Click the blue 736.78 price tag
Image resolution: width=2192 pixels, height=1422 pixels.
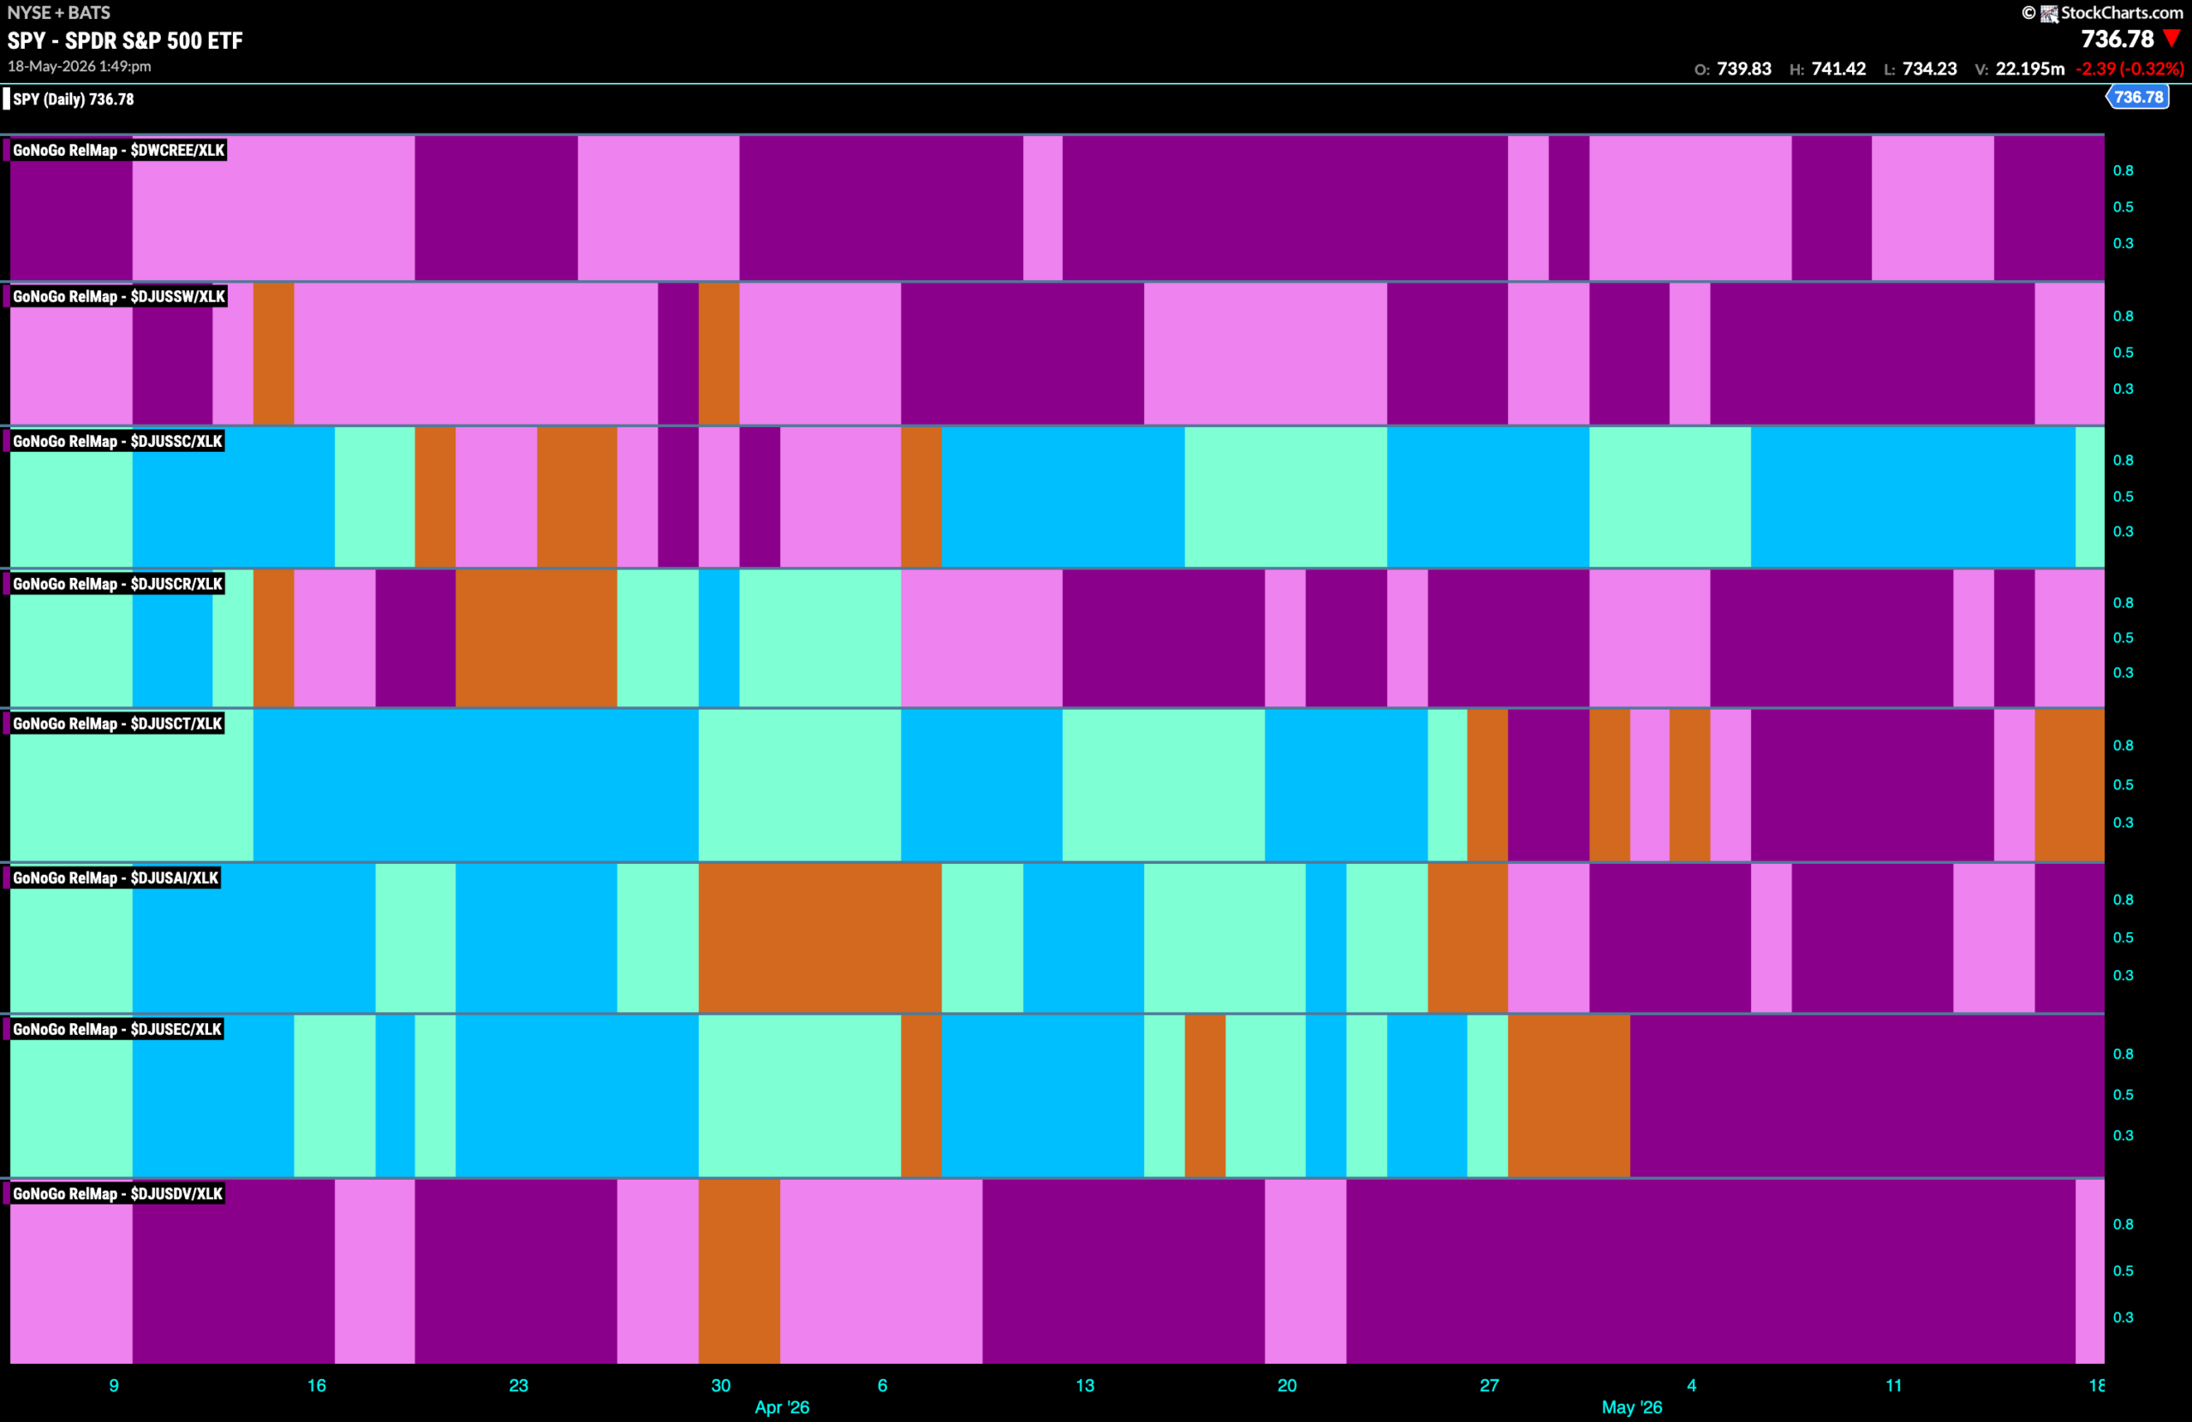tap(2138, 97)
